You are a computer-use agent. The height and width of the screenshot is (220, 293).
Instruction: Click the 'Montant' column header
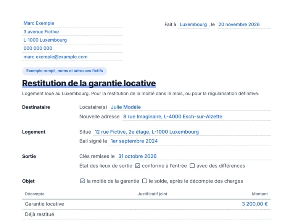tap(260, 194)
